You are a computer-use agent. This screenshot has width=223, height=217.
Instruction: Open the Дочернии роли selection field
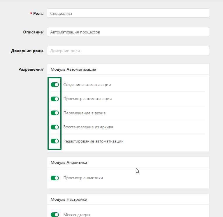click(x=128, y=51)
